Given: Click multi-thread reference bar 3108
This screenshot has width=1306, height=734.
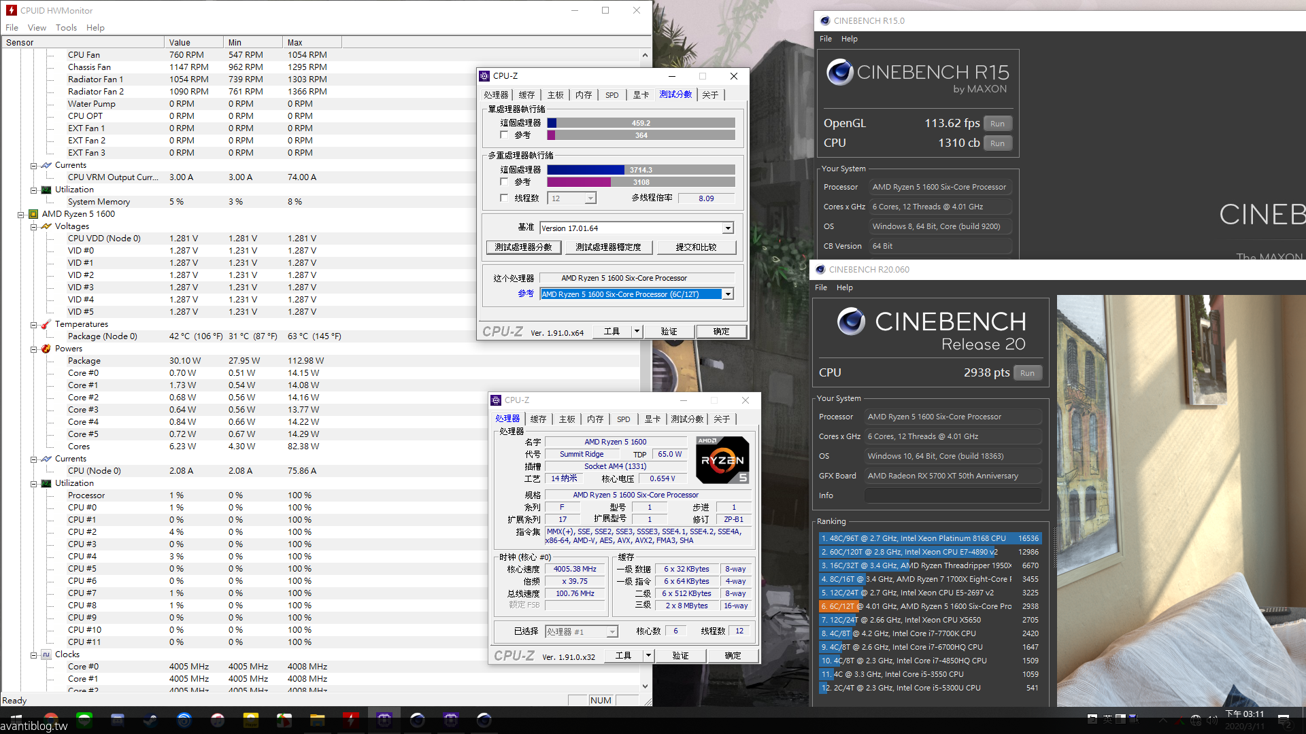Looking at the screenshot, I should click(641, 182).
